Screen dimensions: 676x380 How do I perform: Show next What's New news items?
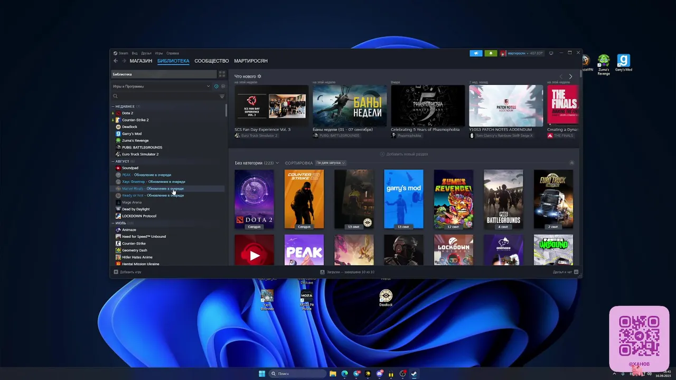(570, 77)
